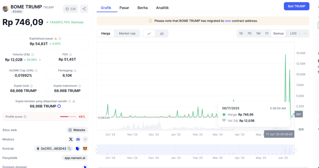
Task: Click the circulating supply ring icon
Action: click(x=59, y=106)
